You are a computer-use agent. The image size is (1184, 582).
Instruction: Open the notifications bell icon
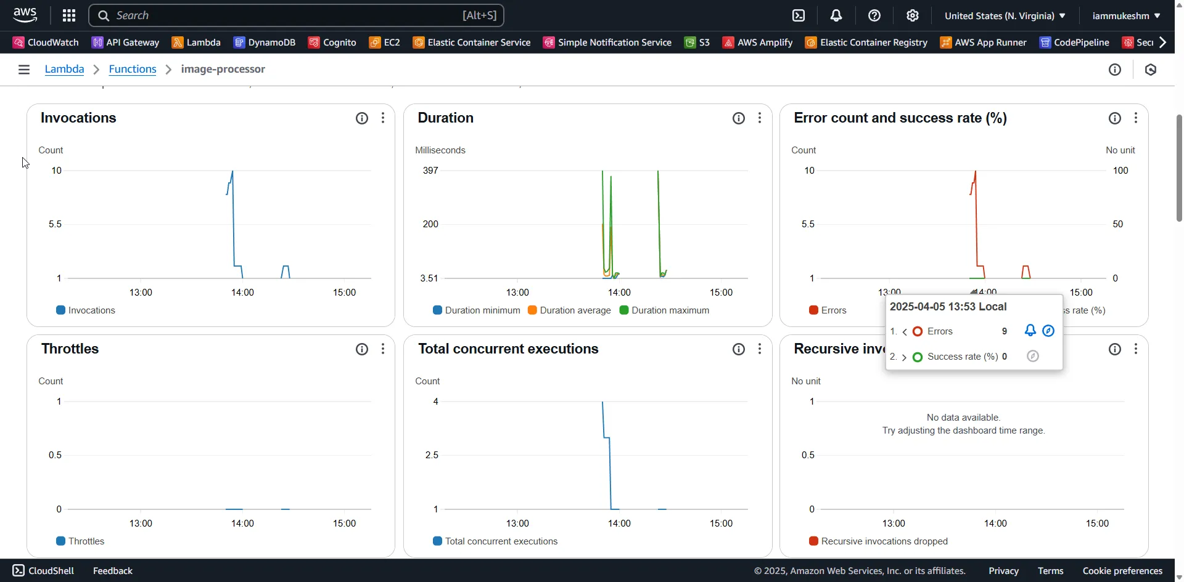click(x=836, y=15)
